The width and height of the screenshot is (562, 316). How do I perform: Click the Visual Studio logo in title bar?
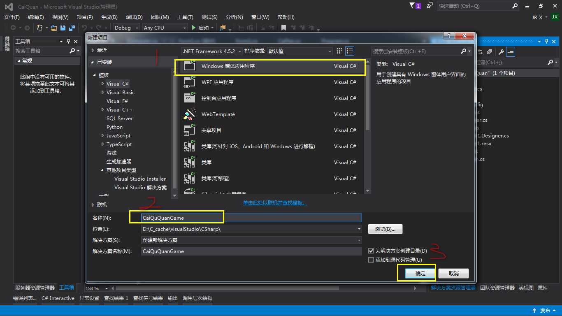9,7
